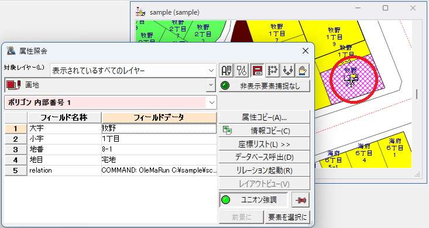Select the text annotation tool icon
This screenshot has height=228, width=429.
tap(226, 71)
